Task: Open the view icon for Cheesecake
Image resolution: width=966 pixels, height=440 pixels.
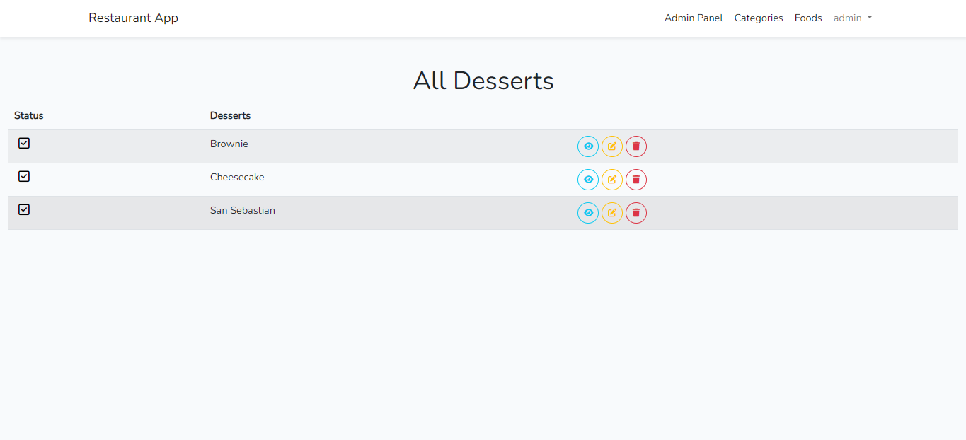Action: point(588,180)
